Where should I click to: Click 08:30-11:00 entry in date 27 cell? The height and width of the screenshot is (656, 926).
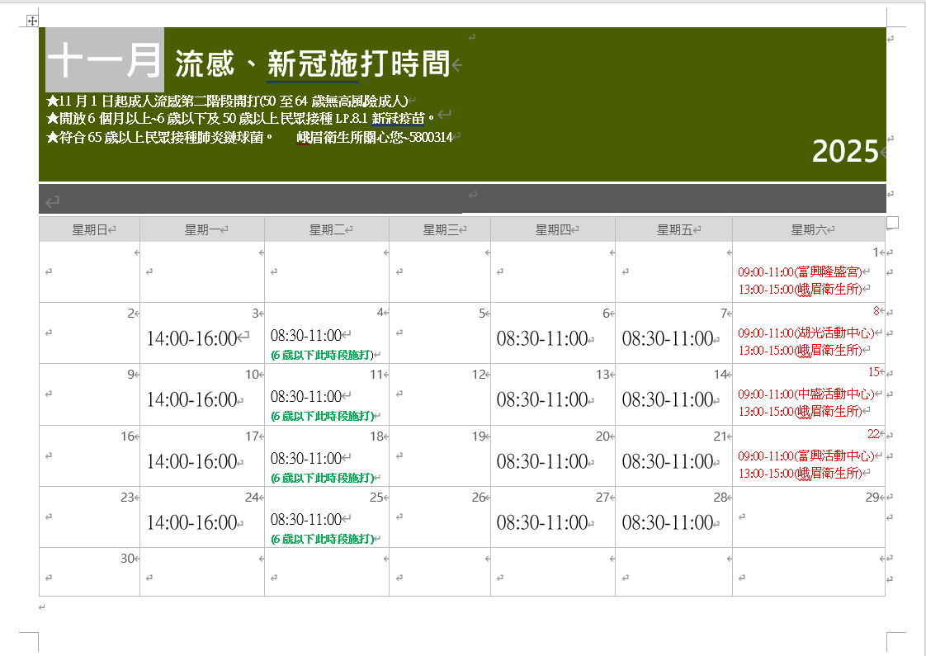coord(541,522)
